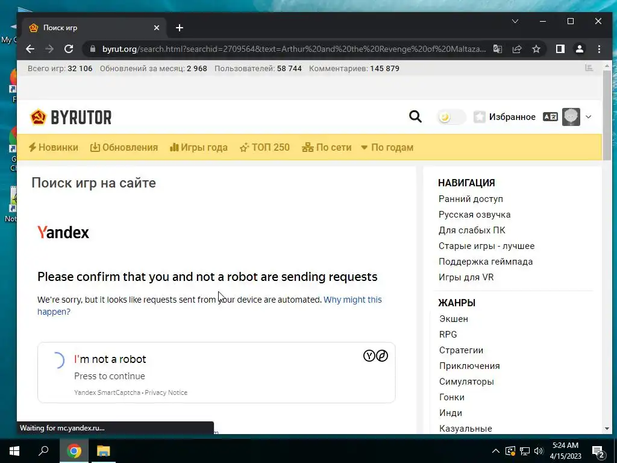The width and height of the screenshot is (617, 463).
Task: Open the ТОП 250 menu item
Action: [265, 147]
